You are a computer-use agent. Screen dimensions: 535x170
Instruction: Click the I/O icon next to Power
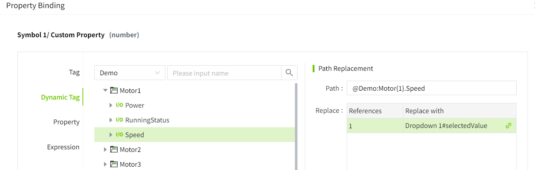[120, 105]
